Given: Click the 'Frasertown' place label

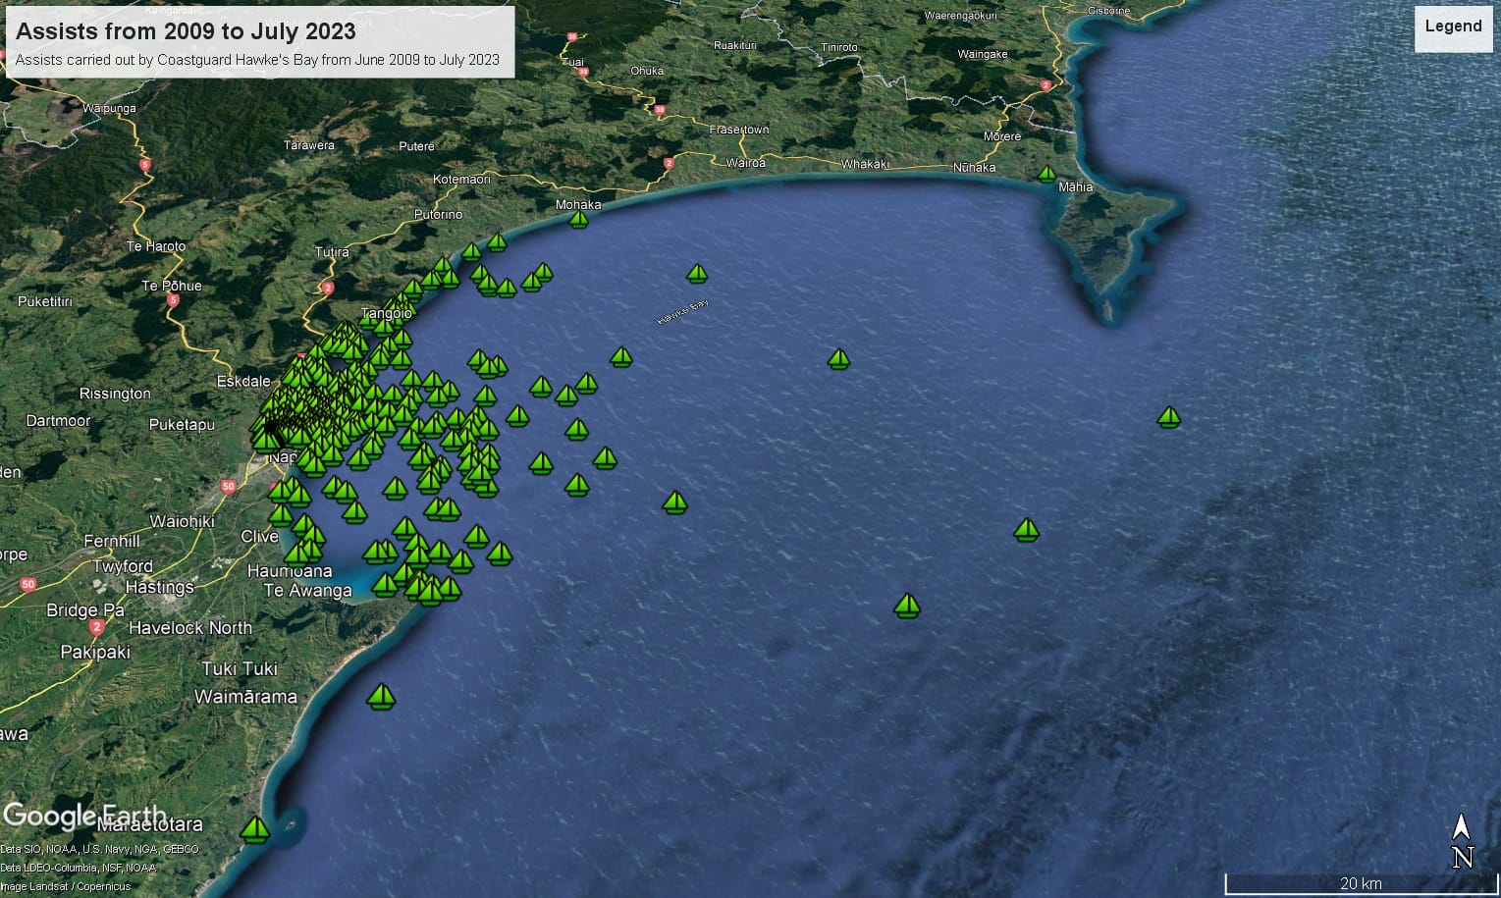Looking at the screenshot, I should tap(739, 130).
